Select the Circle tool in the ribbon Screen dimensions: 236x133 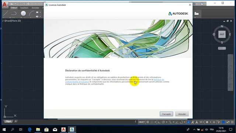(x=23, y=13)
